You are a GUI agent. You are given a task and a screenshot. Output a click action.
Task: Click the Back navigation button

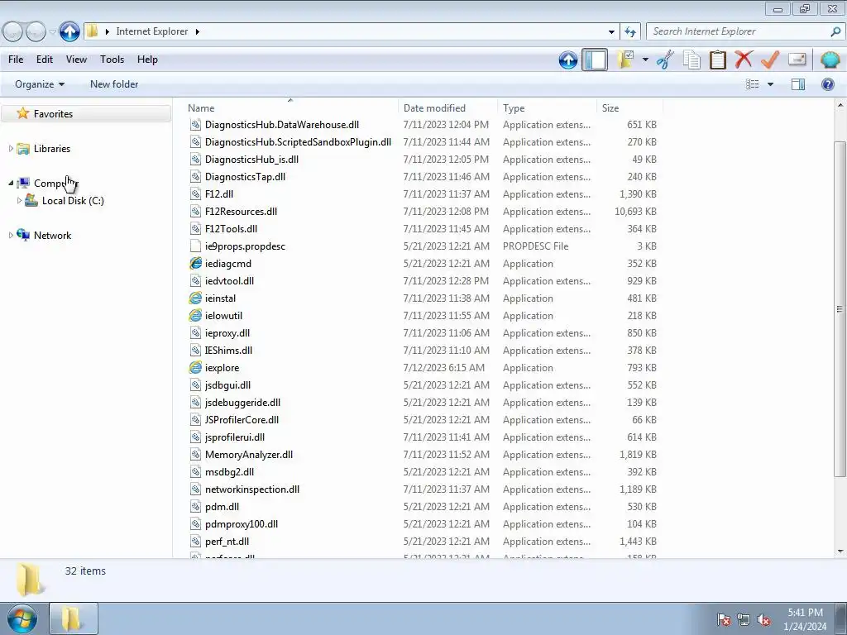(12, 31)
